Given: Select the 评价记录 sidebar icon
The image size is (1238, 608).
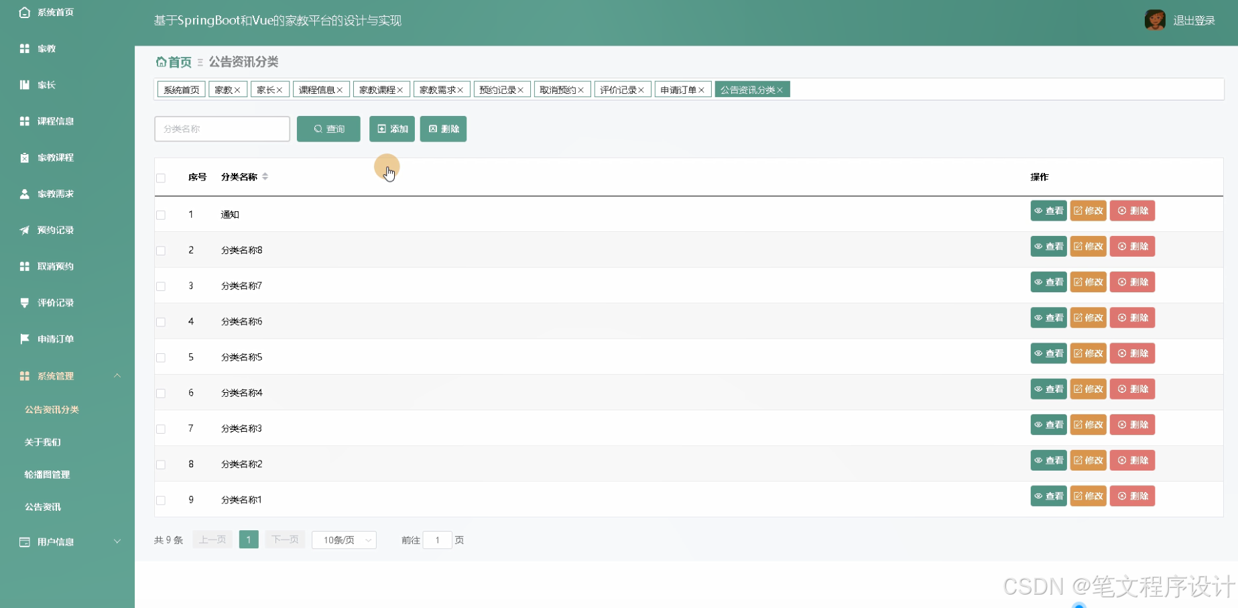Looking at the screenshot, I should point(24,302).
